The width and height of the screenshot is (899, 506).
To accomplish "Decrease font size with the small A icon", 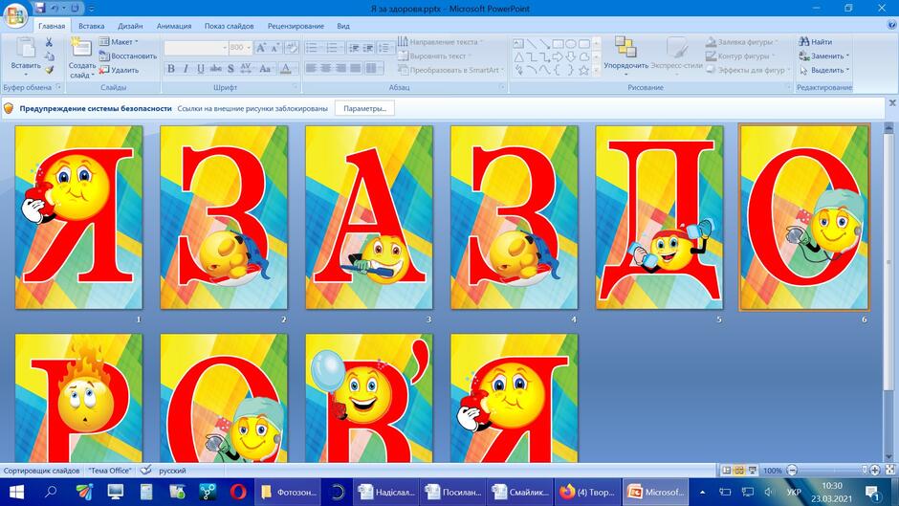I will tap(275, 48).
